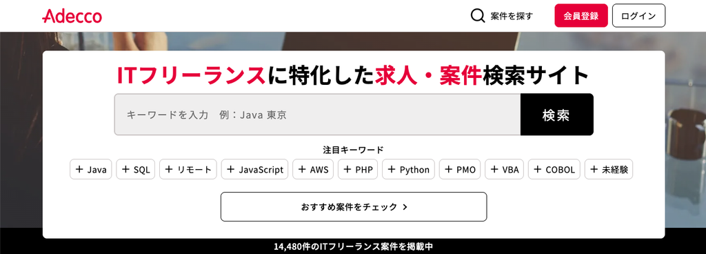This screenshot has width=706, height=254.
Task: Click the magnifier icon beside 案件を探す
Action: [x=478, y=16]
